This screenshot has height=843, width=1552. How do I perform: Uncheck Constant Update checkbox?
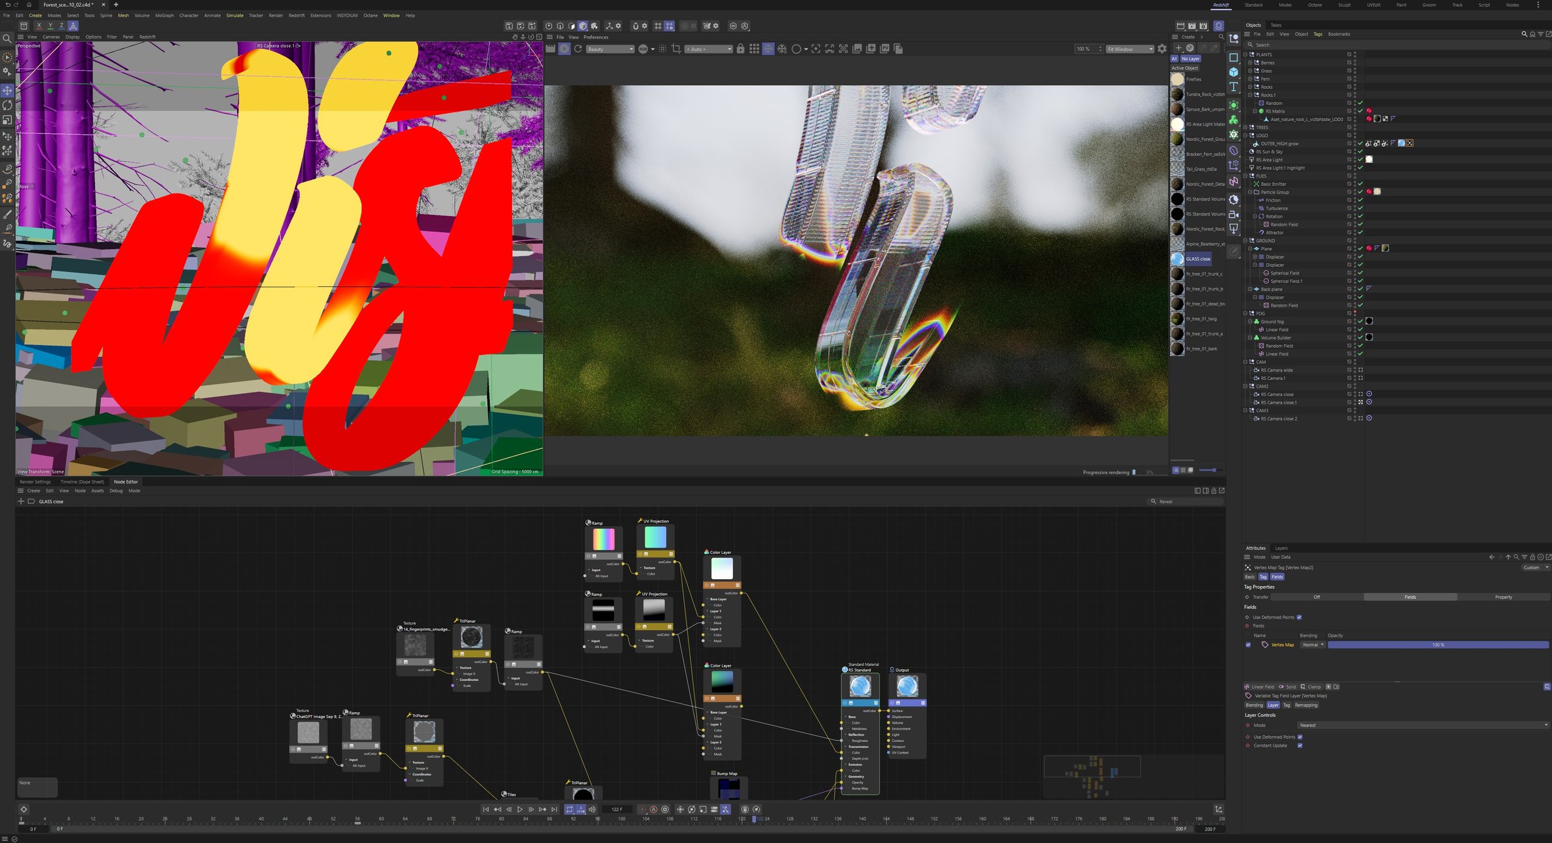click(1300, 746)
